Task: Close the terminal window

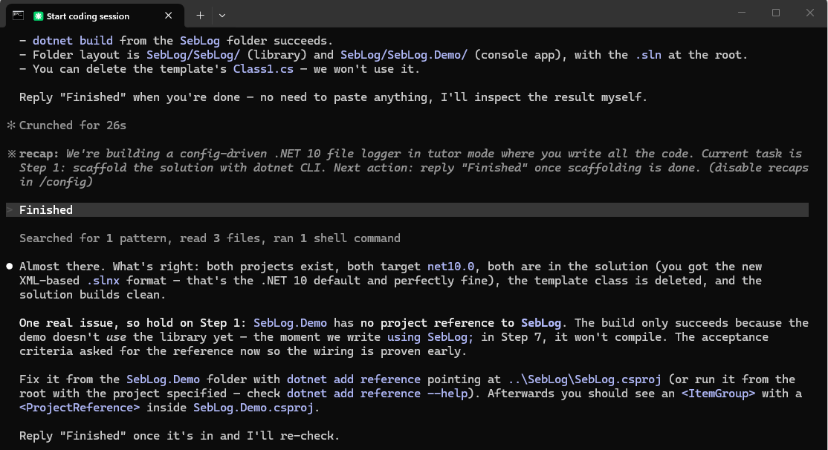Action: point(810,13)
